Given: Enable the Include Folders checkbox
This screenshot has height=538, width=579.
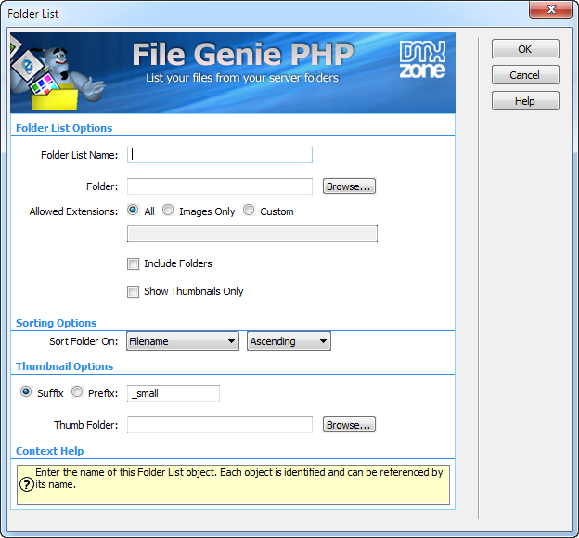Looking at the screenshot, I should pyautogui.click(x=133, y=264).
